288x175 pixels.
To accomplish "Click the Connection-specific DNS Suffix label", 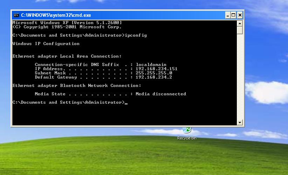I will point(77,65).
